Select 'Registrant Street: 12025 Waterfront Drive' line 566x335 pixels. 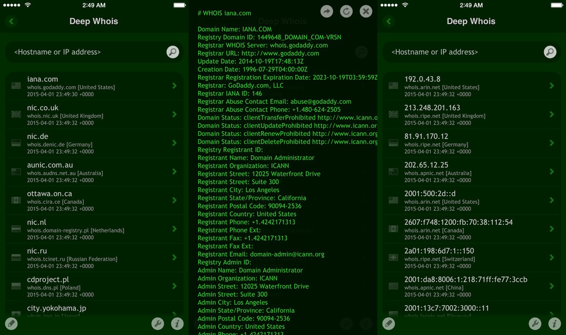coord(259,174)
